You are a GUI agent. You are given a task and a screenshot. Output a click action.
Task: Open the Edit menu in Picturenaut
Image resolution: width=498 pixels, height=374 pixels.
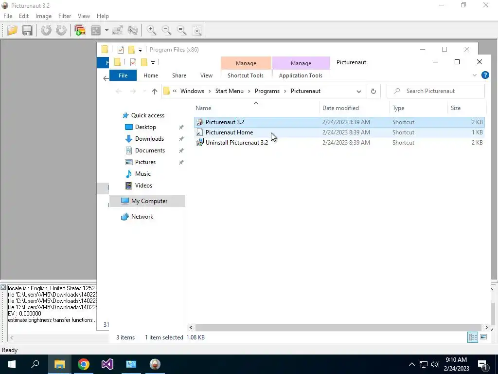(24, 16)
